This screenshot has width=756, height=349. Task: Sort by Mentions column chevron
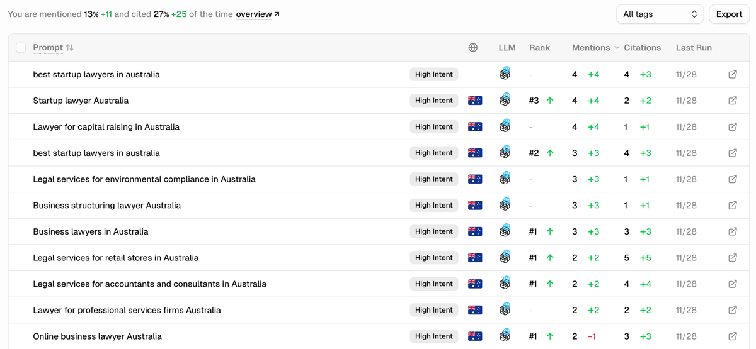(617, 48)
